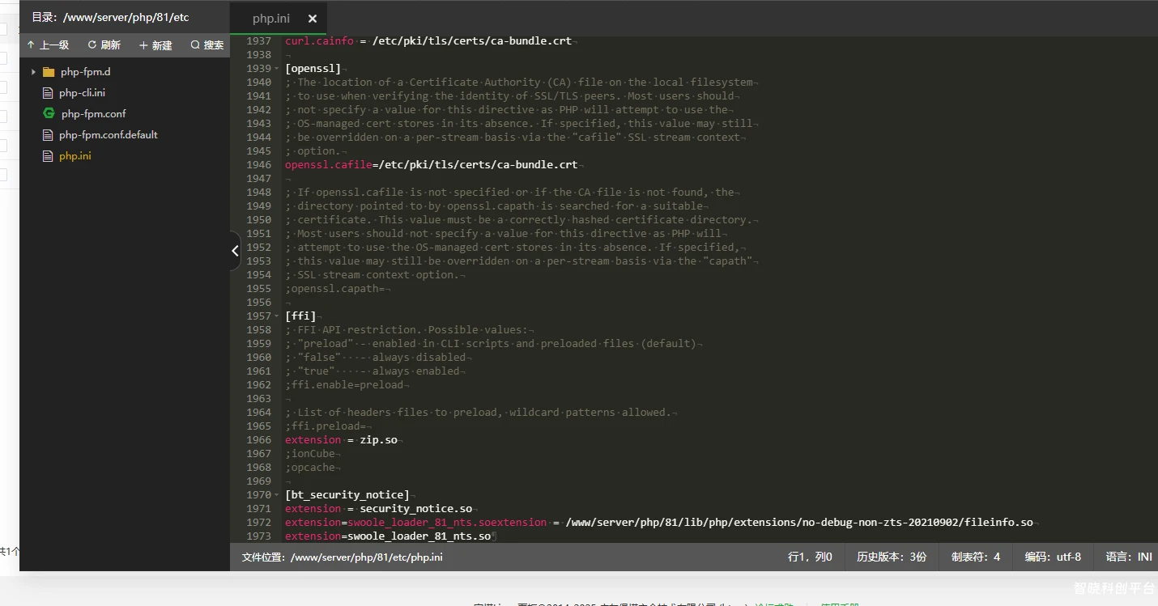Refresh the file list (刷新)
Screen dimensions: 1158x606
(104, 45)
